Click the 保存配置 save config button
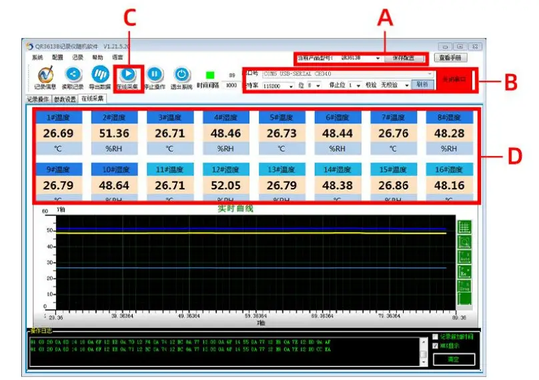Screen dimensions: 539x380 [404, 58]
